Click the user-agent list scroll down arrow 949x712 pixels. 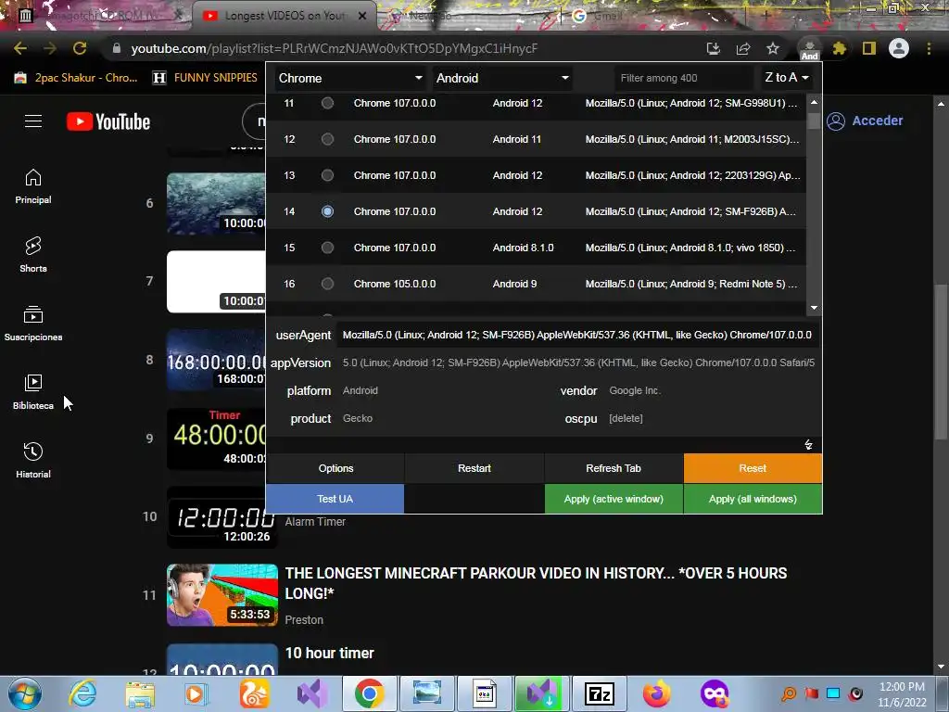(814, 308)
